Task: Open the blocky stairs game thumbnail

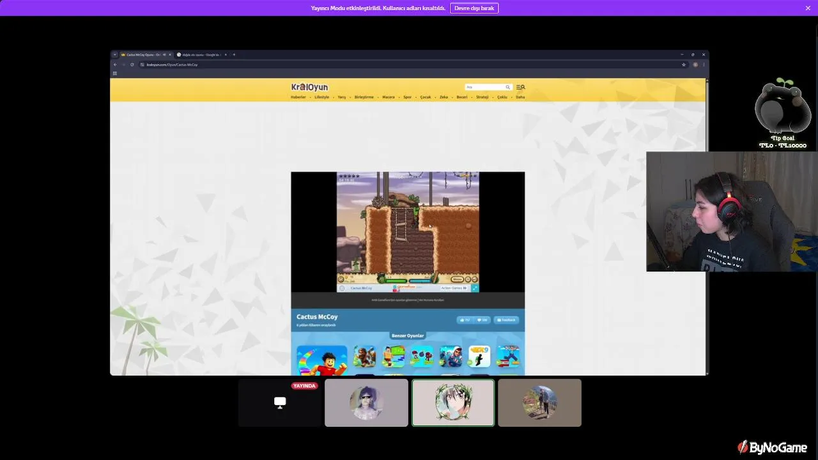Action: pyautogui.click(x=393, y=356)
